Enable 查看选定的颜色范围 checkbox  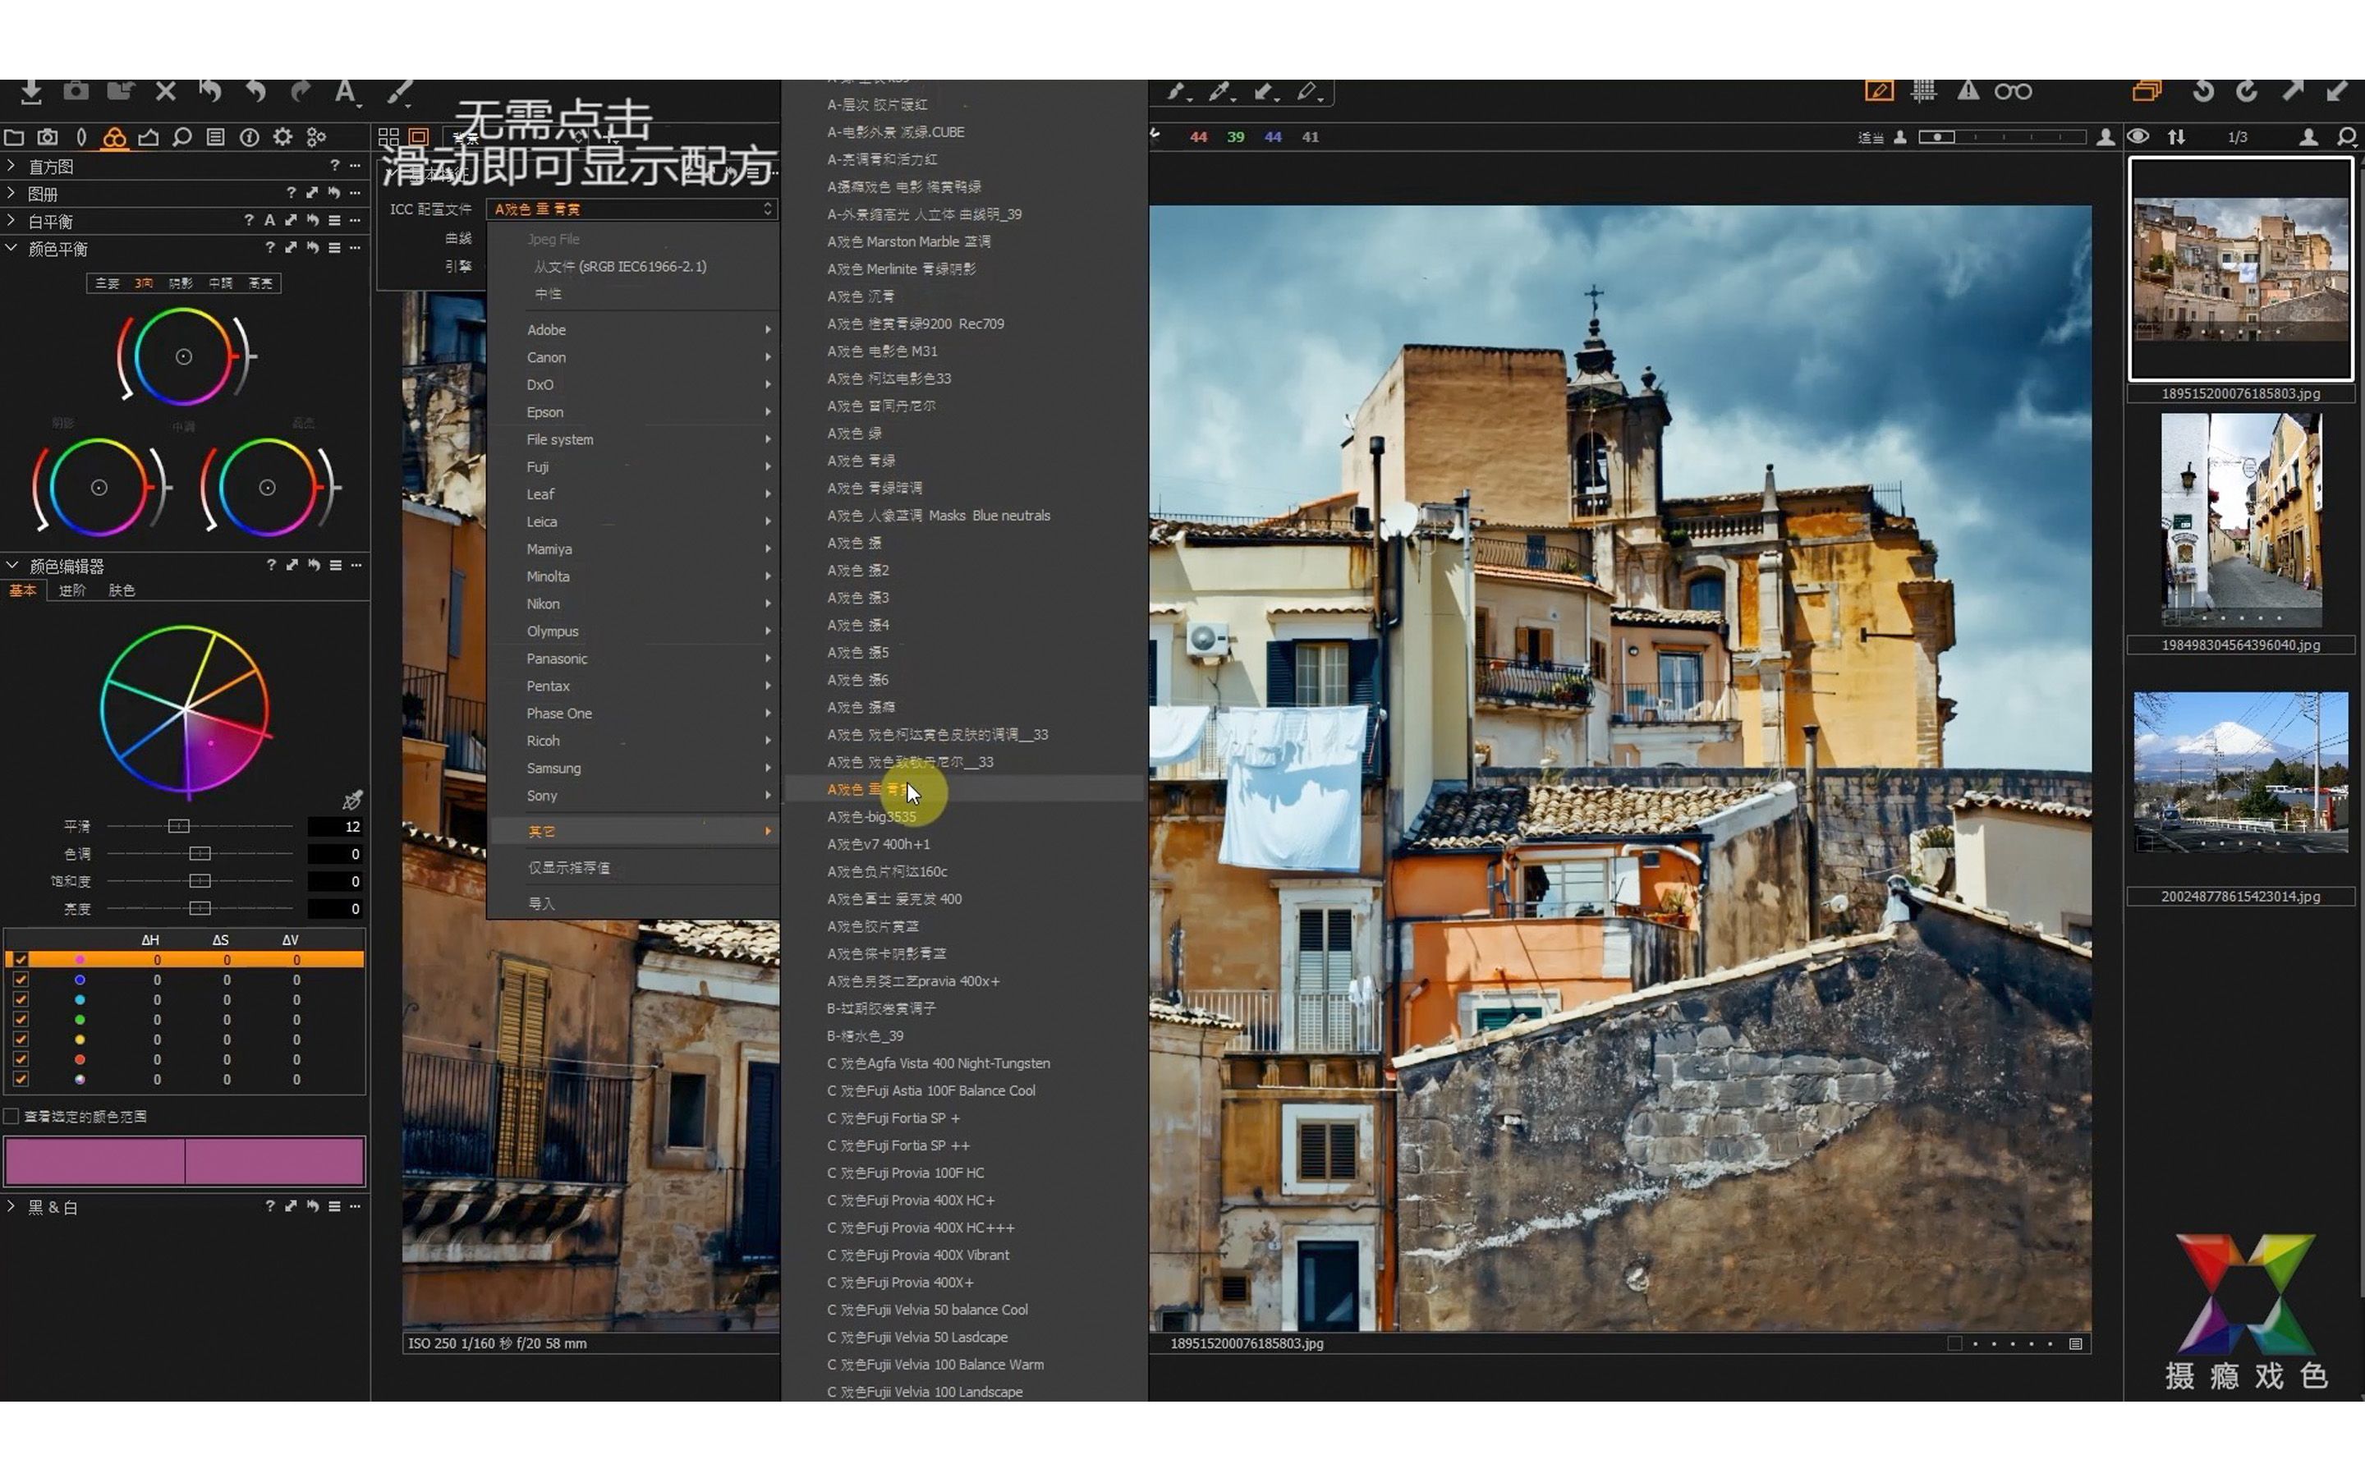[11, 1115]
